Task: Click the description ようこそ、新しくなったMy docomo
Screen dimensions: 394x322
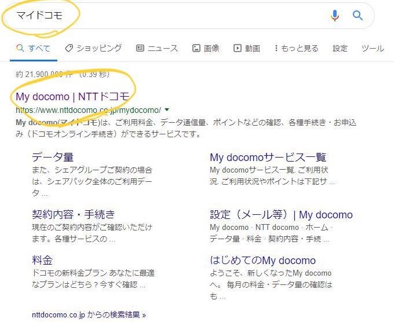Action: pyautogui.click(x=271, y=284)
